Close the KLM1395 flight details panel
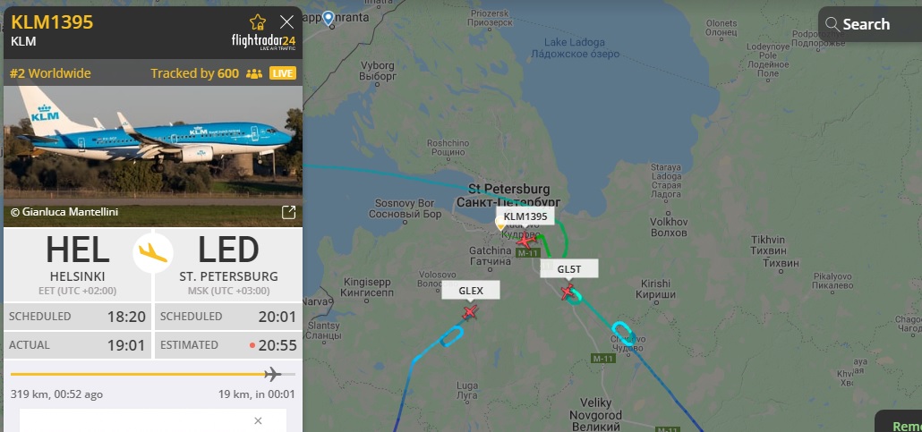Viewport: 922px width, 432px height. tap(286, 22)
